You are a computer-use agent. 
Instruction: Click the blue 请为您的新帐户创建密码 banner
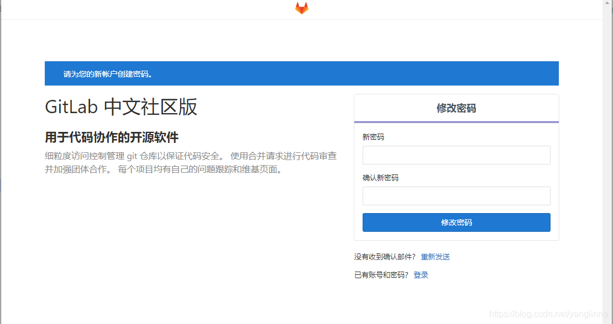(x=301, y=73)
